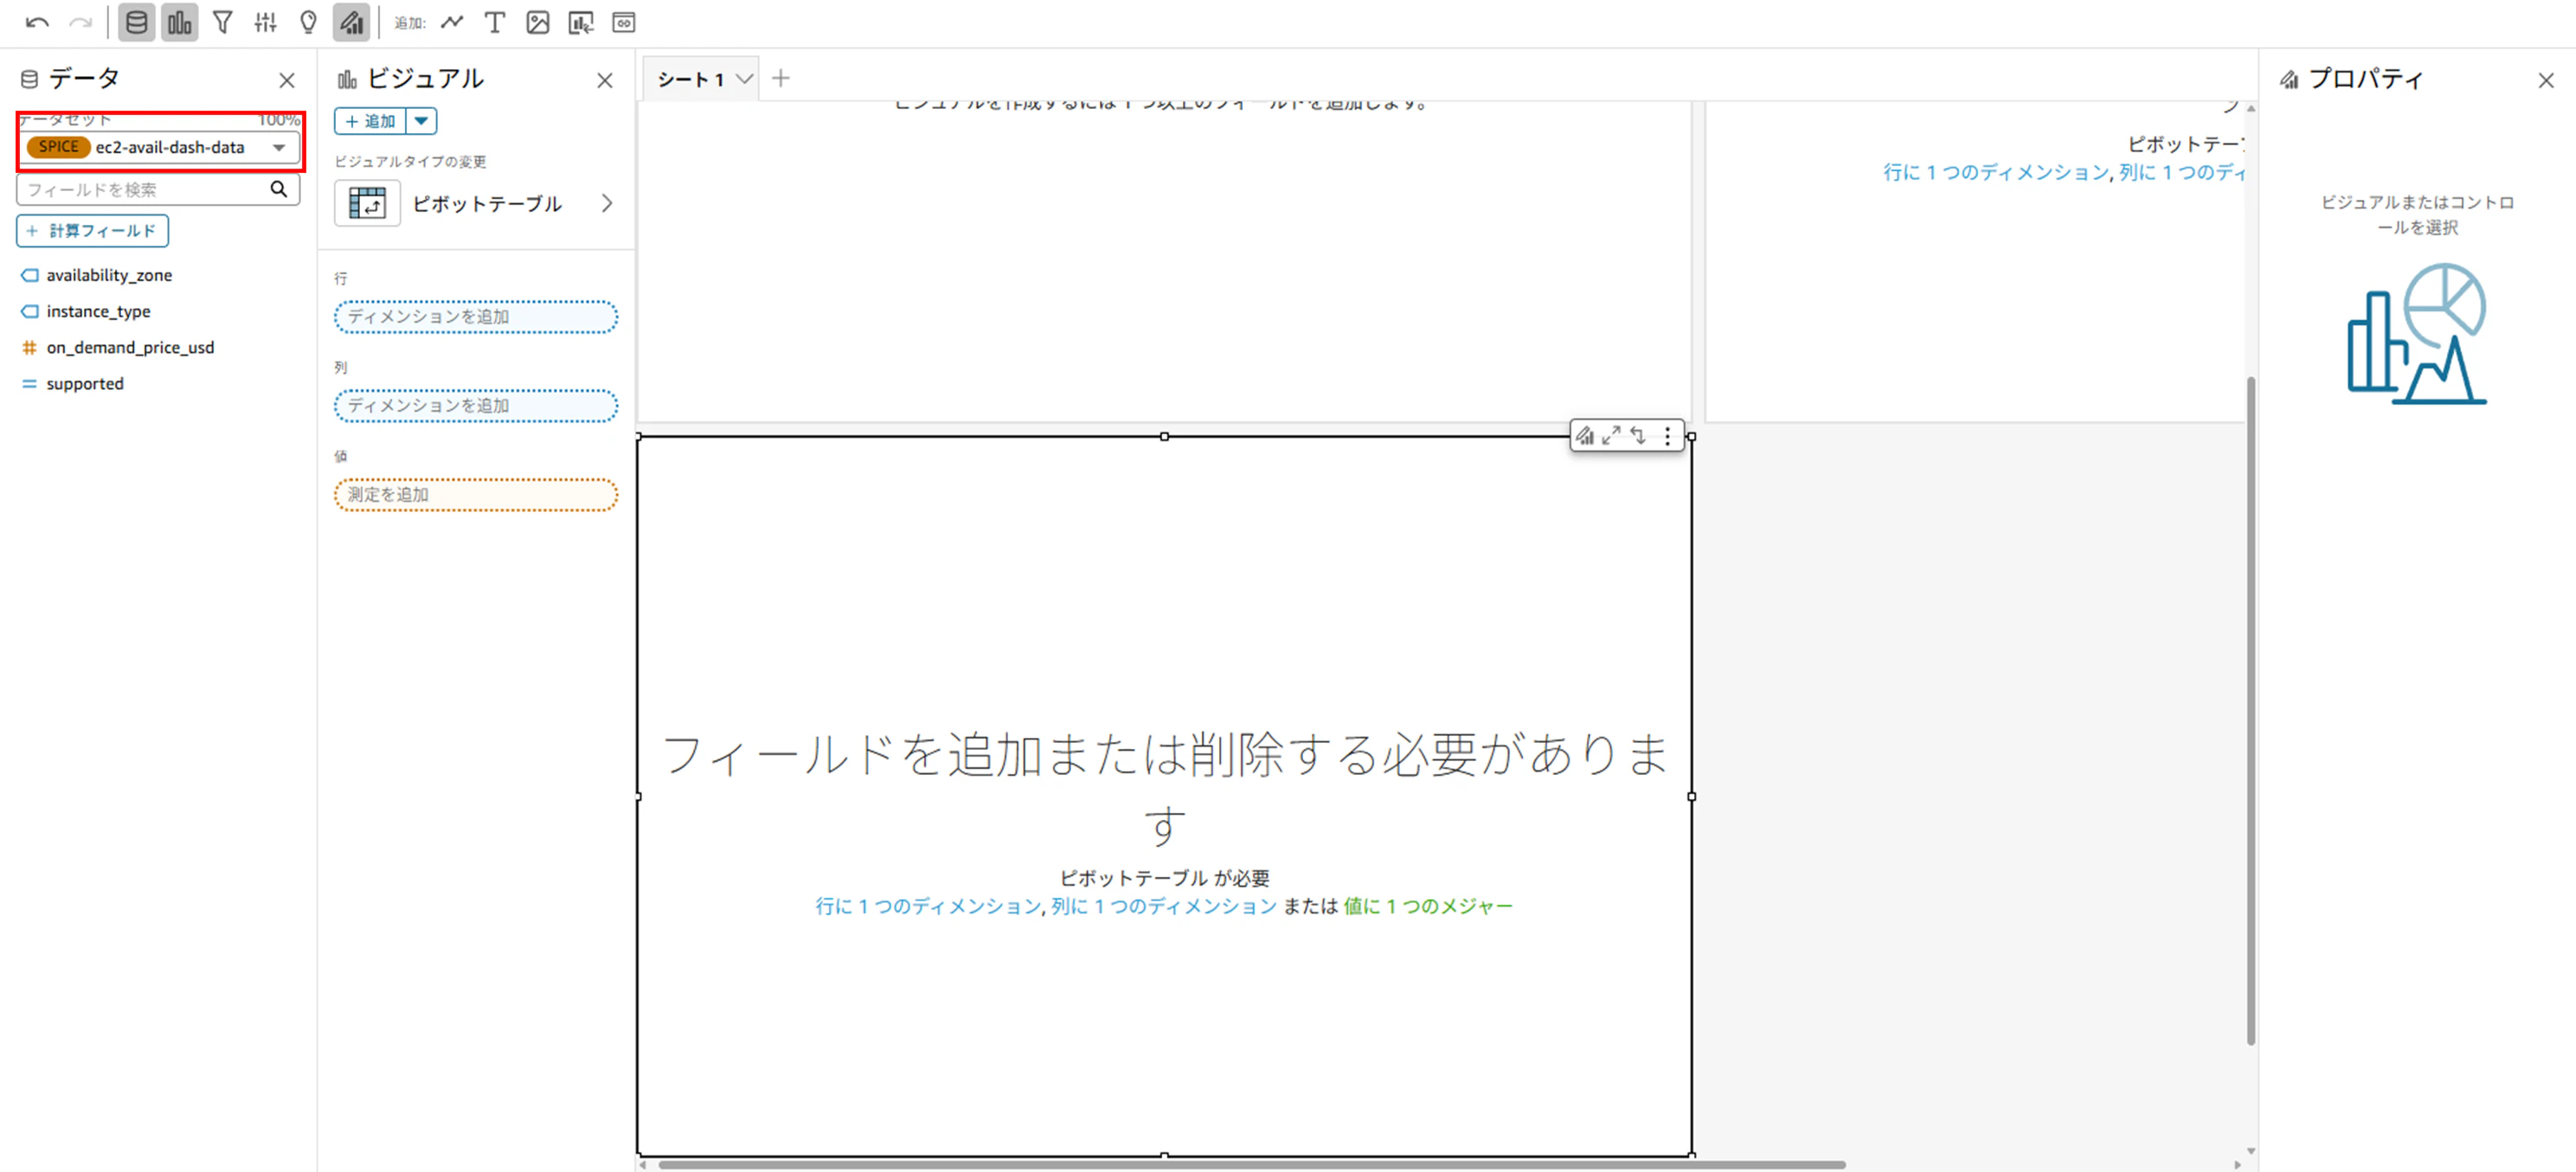Click the 追加 button in Visuals panel

click(x=371, y=121)
